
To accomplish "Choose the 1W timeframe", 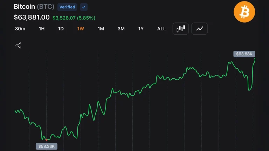I will [81, 29].
